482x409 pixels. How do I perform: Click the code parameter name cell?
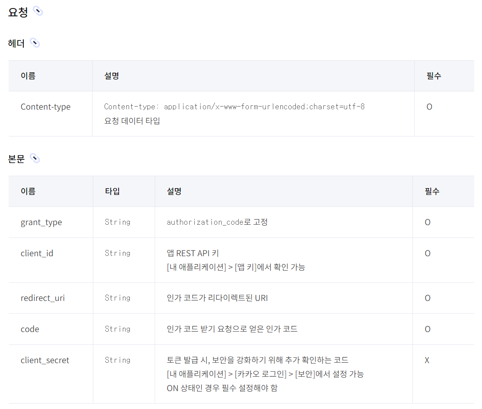coord(30,329)
